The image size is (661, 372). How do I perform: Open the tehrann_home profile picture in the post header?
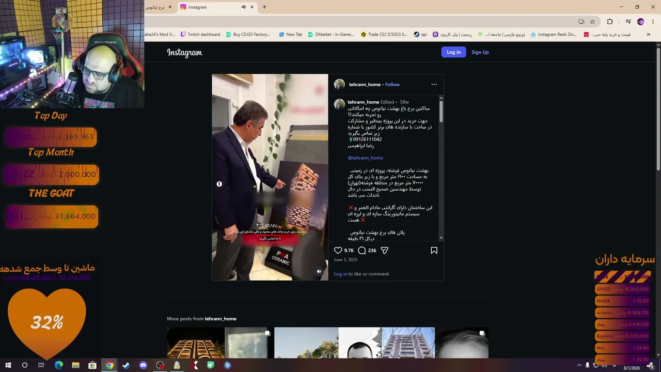click(339, 84)
